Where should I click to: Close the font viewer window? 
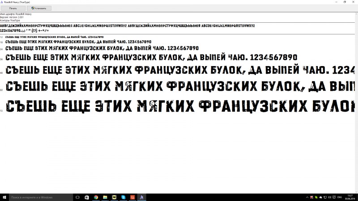(x=354, y=2)
